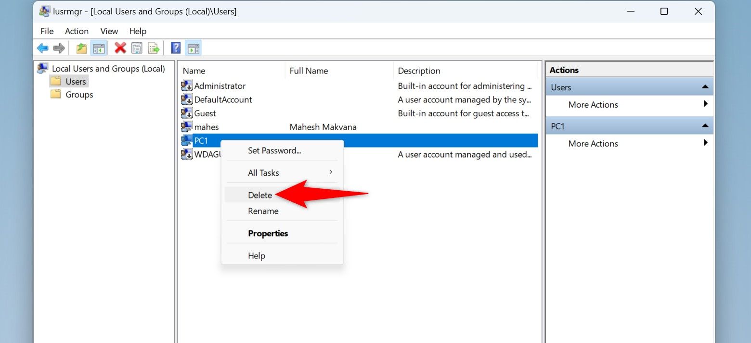Toggle the Show/Hide Action Pane icon
751x343 pixels.
coord(193,48)
